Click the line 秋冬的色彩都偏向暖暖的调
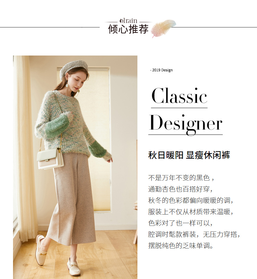The height and width of the screenshot is (279, 257). tap(191, 201)
